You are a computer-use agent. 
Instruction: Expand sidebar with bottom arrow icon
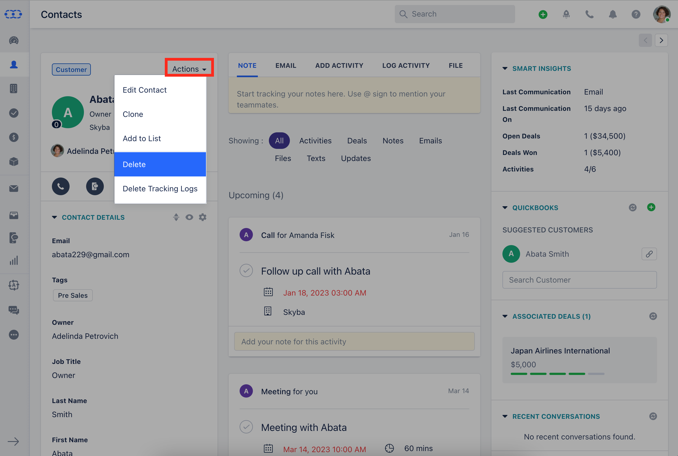(x=14, y=441)
